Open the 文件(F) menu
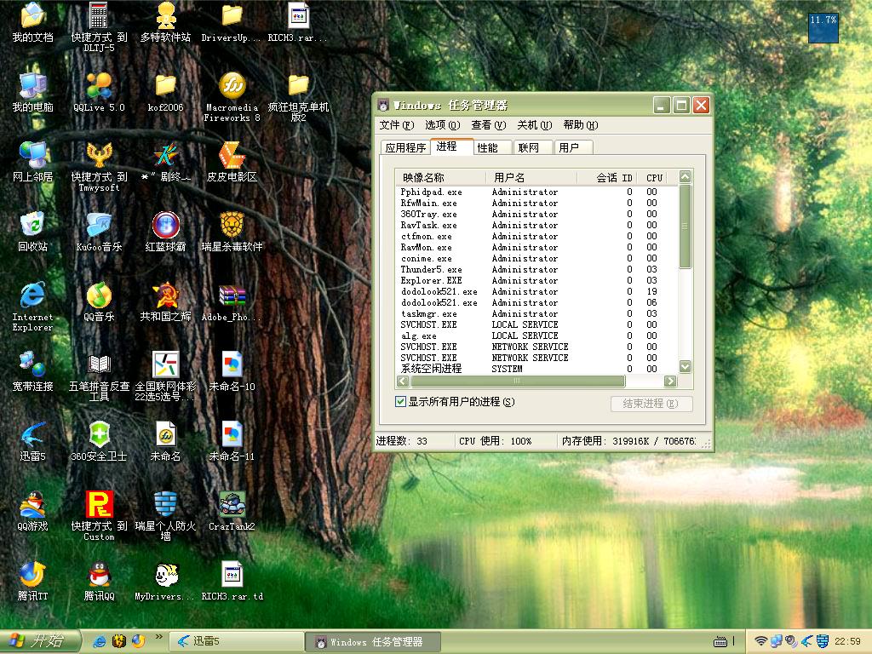This screenshot has height=654, width=872. point(396,125)
